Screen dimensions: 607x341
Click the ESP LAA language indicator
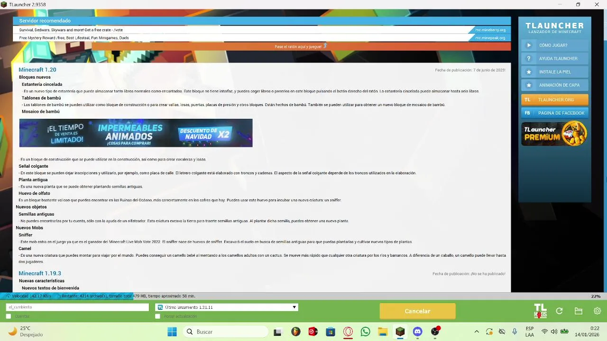[530, 332]
